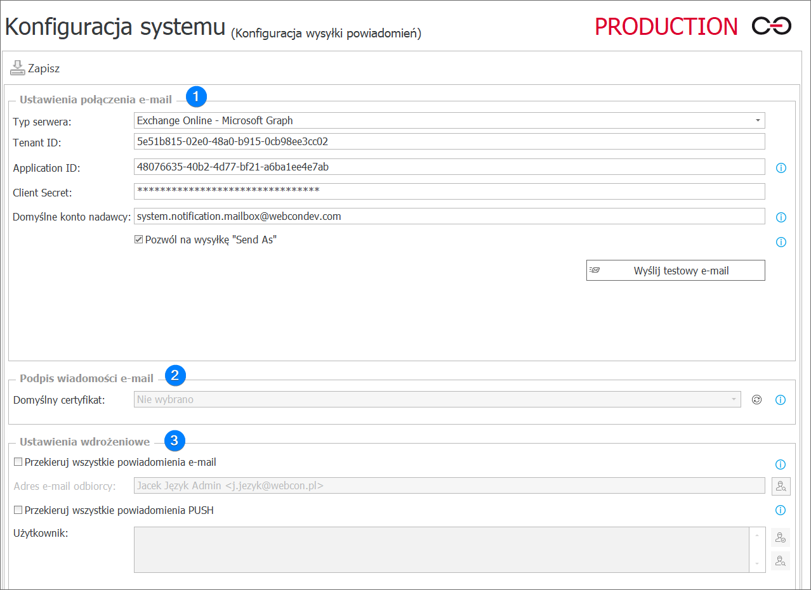Screen dimensions: 811x590
Task: Click the WEBCON logo icon top right
Action: [772, 26]
